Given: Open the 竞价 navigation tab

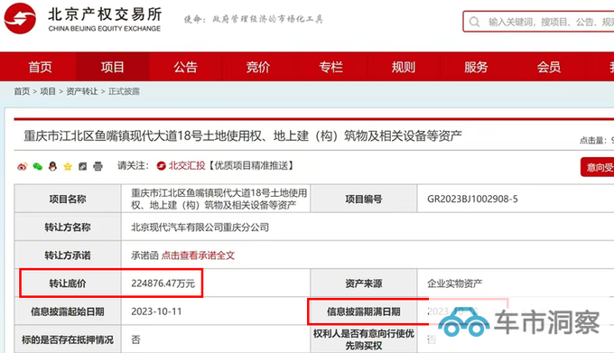Looking at the screenshot, I should click(258, 67).
